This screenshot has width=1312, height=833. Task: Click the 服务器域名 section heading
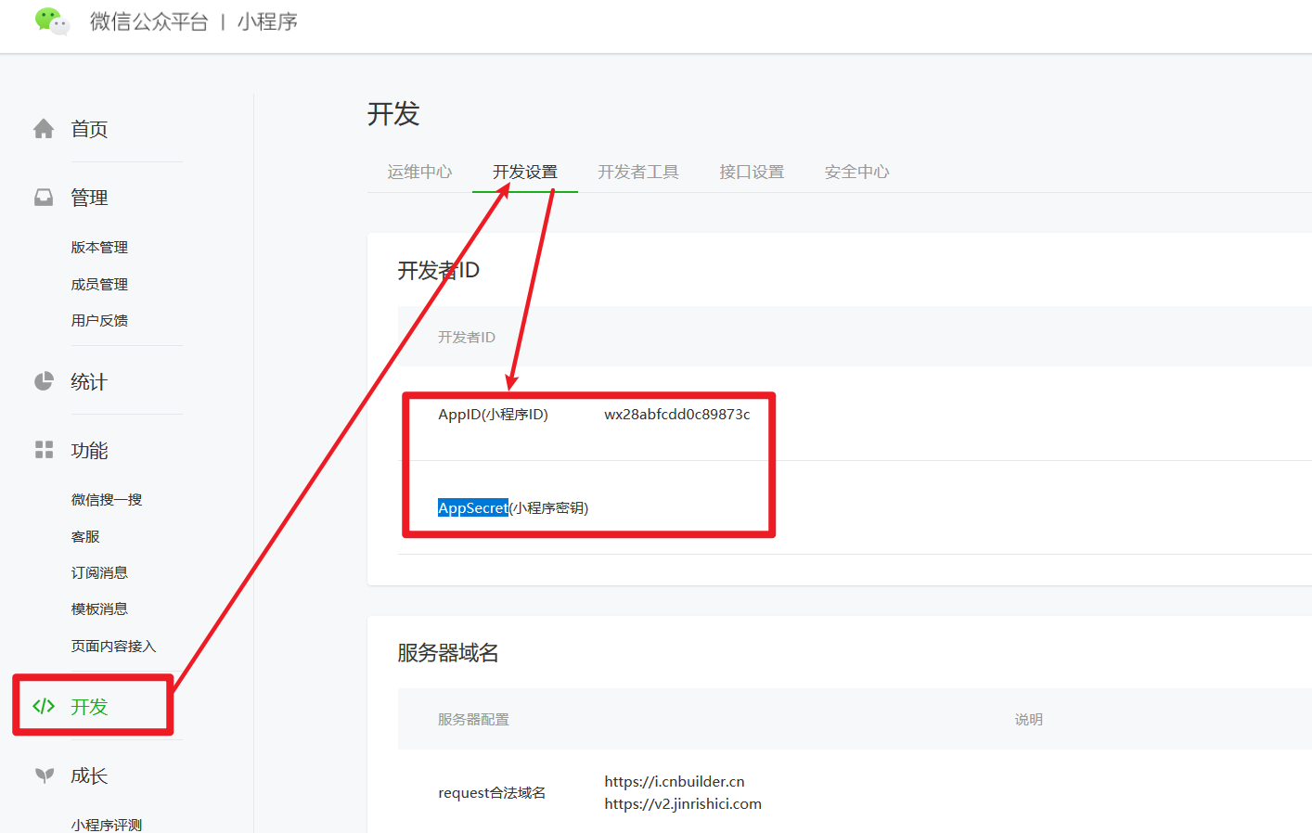[x=448, y=652]
